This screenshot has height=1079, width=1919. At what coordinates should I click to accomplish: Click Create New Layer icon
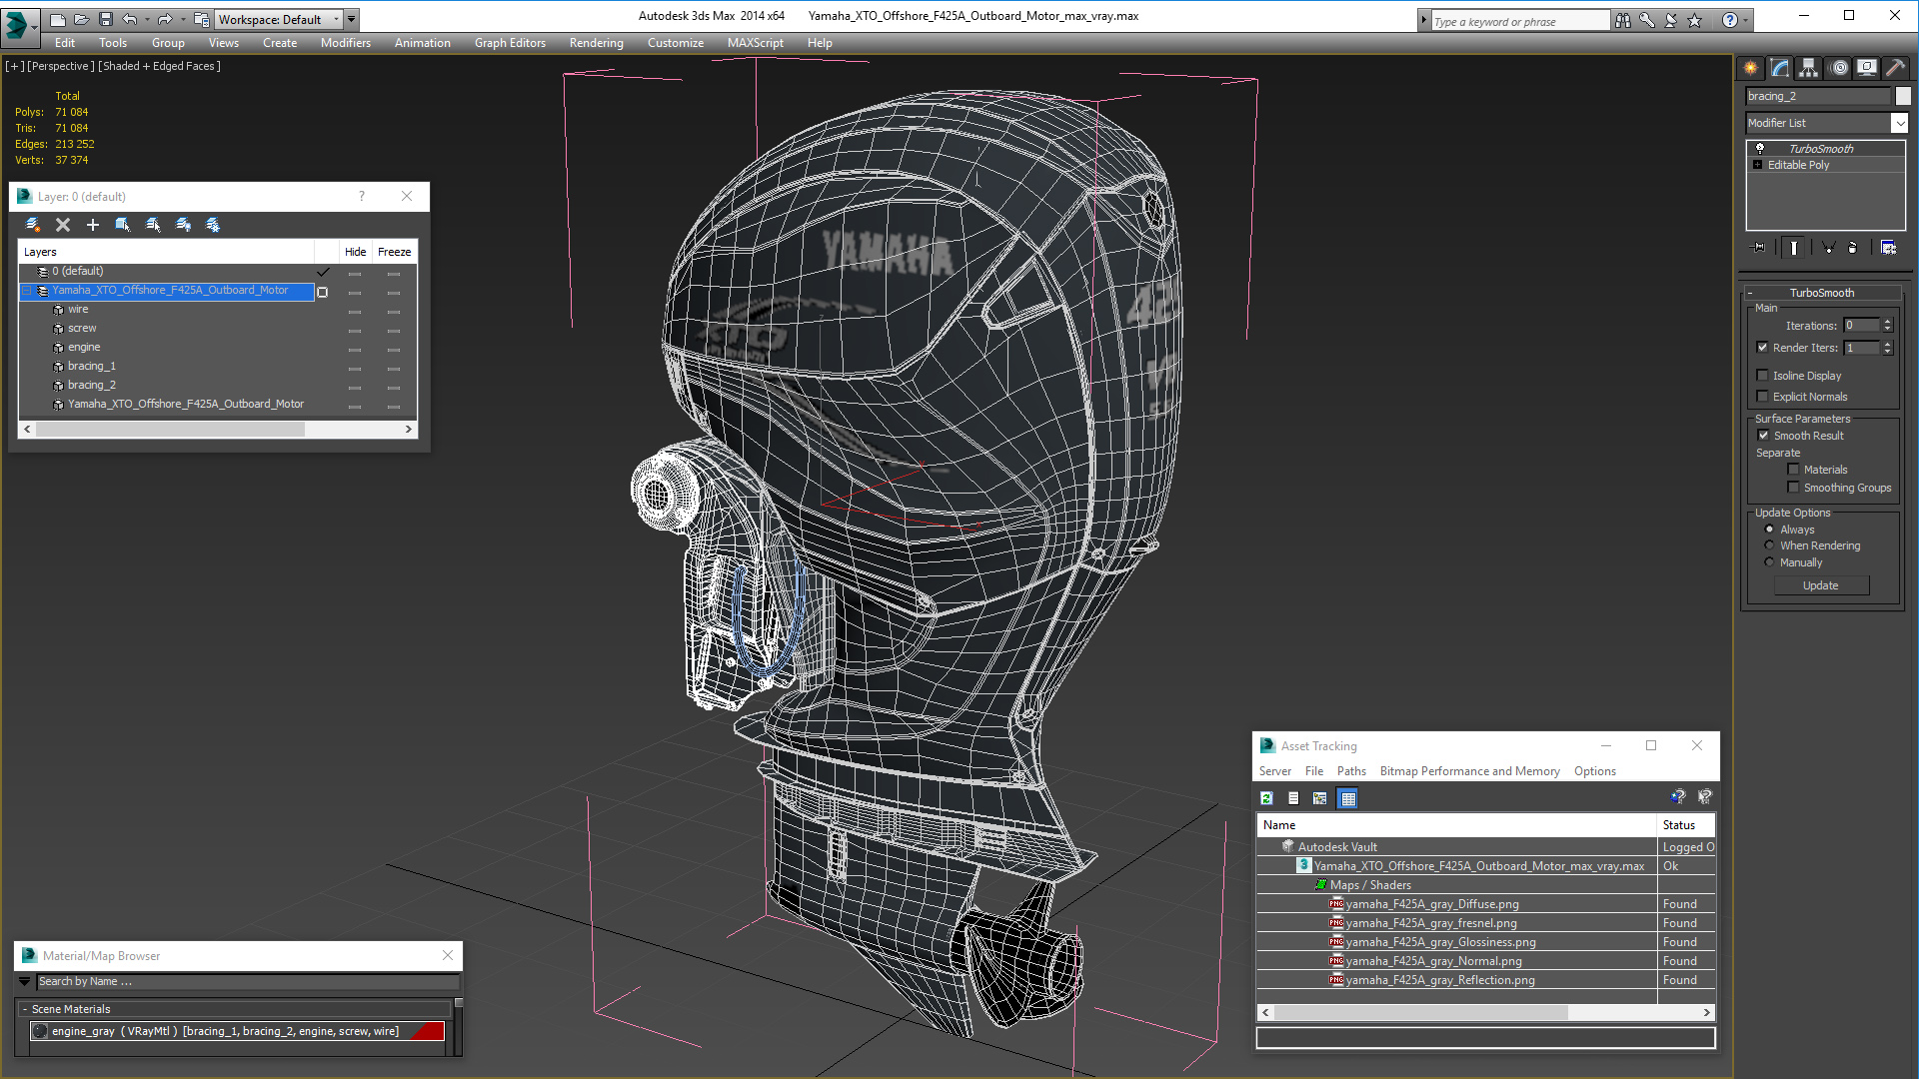(x=33, y=225)
